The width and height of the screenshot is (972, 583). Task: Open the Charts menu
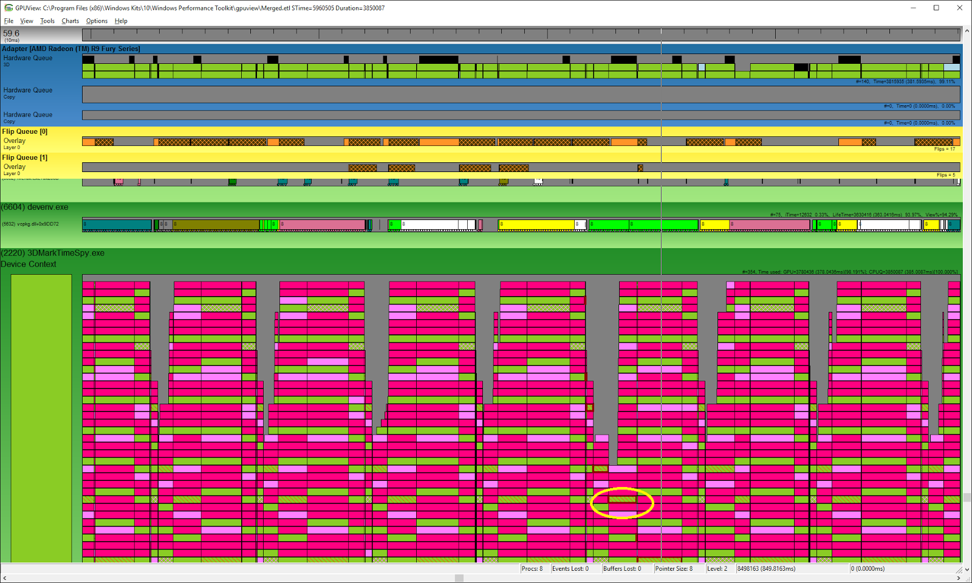(x=70, y=21)
